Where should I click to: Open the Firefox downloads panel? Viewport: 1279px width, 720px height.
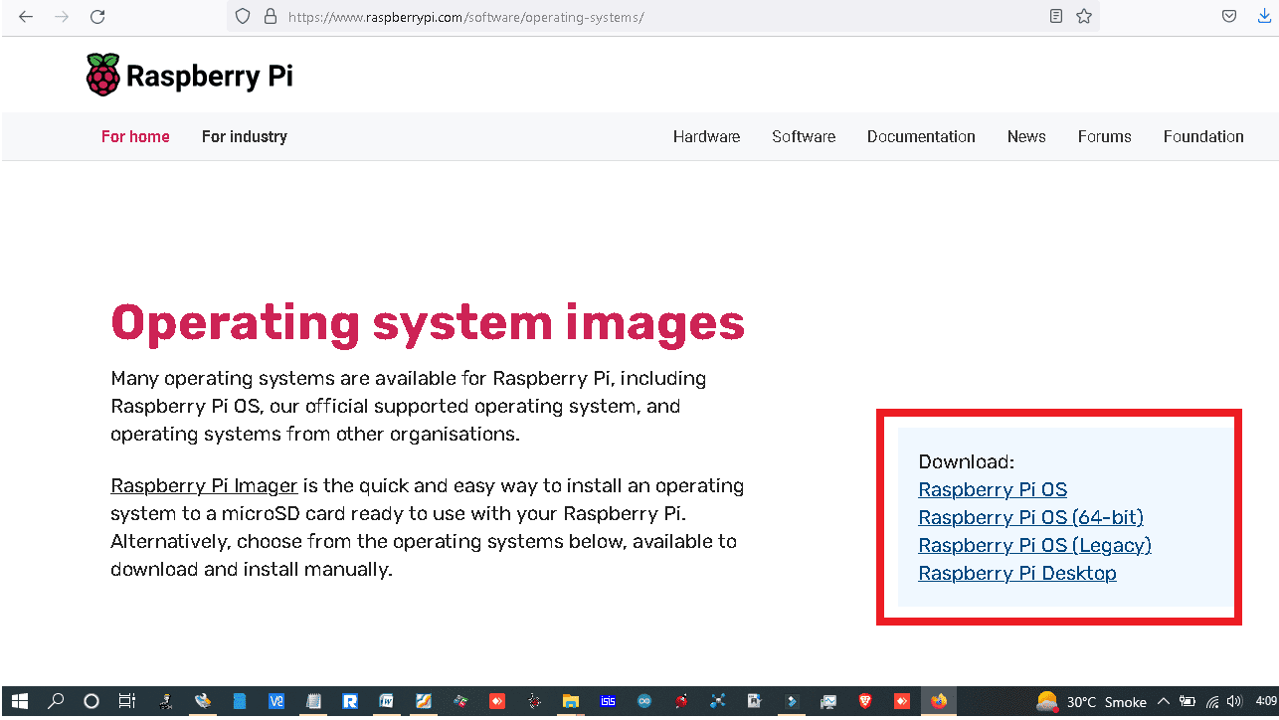[1264, 17]
